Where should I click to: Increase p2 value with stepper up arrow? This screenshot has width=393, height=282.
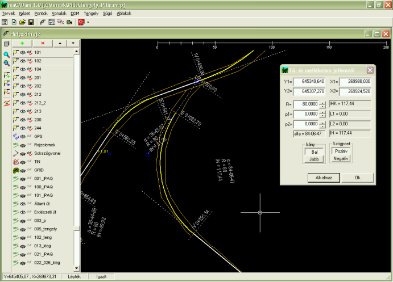tap(322, 123)
